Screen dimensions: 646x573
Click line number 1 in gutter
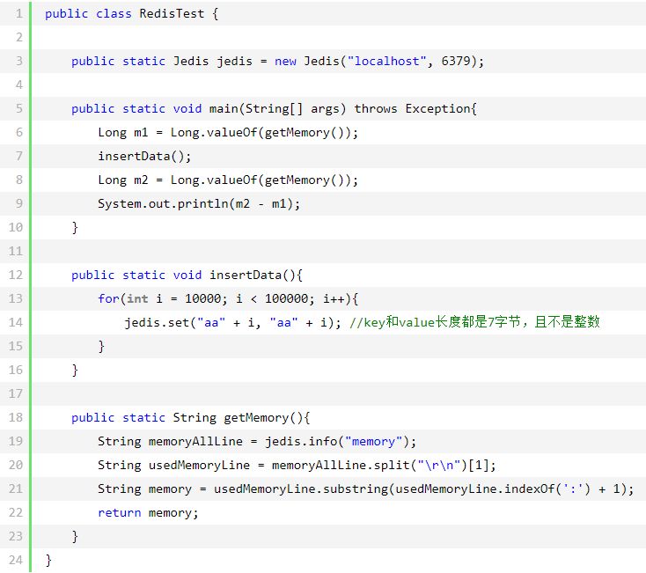(x=19, y=13)
